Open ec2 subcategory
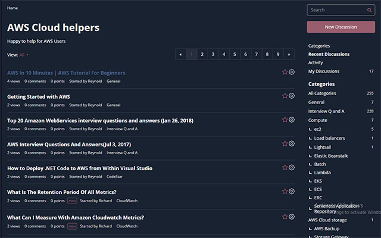The image size is (381, 238). click(x=317, y=129)
